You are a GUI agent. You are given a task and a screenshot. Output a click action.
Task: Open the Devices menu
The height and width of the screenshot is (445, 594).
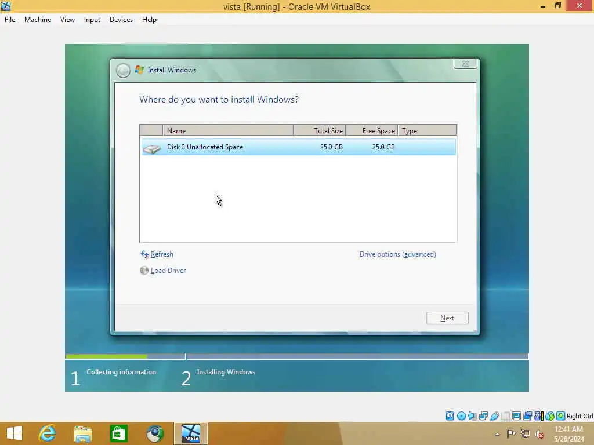[x=121, y=20]
